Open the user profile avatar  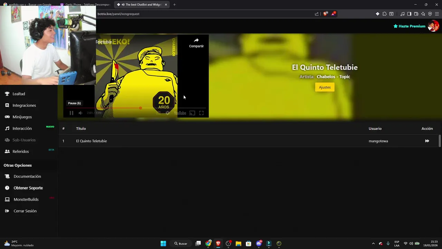[433, 26]
